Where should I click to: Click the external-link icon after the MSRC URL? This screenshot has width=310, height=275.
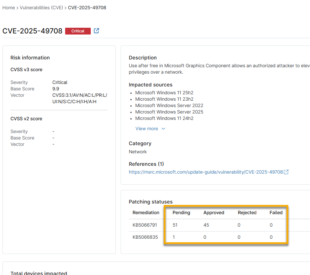pyautogui.click(x=286, y=172)
